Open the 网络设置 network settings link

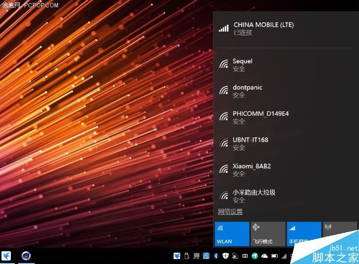pos(230,211)
